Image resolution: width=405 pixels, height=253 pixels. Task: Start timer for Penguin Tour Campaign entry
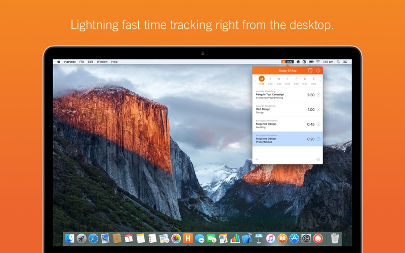318,95
